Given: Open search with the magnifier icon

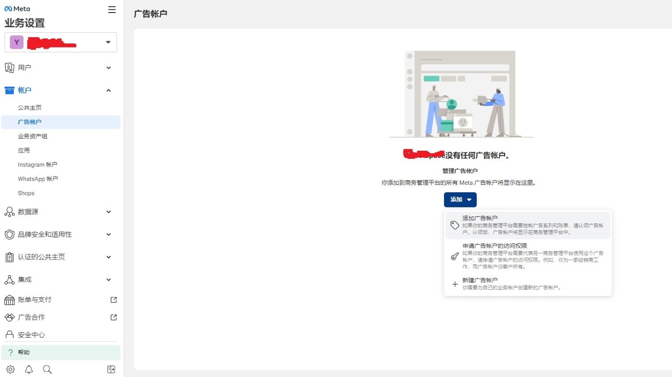Looking at the screenshot, I should pyautogui.click(x=47, y=369).
